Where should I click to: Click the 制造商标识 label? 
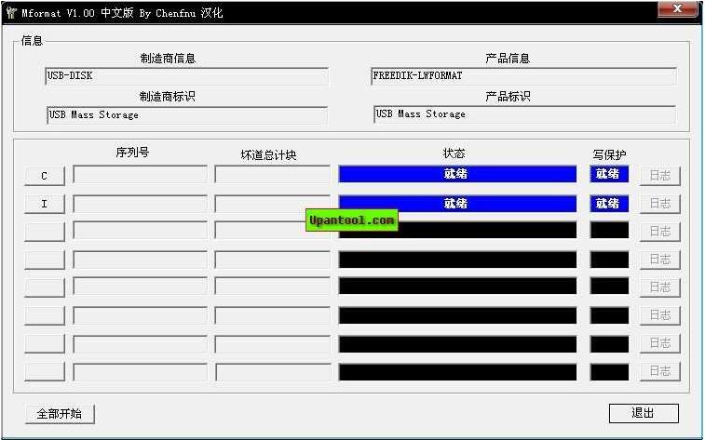pos(168,97)
